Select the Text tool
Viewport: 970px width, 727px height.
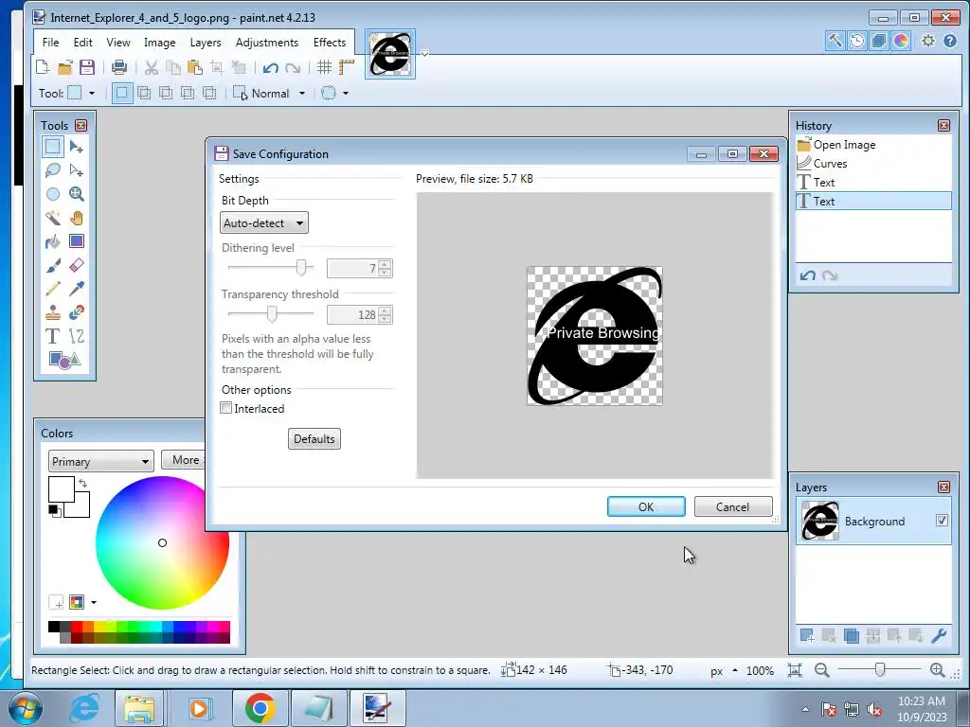pos(53,336)
